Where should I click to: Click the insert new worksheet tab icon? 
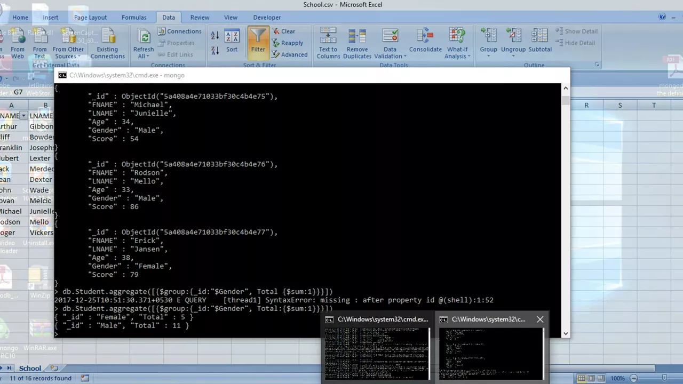point(54,369)
